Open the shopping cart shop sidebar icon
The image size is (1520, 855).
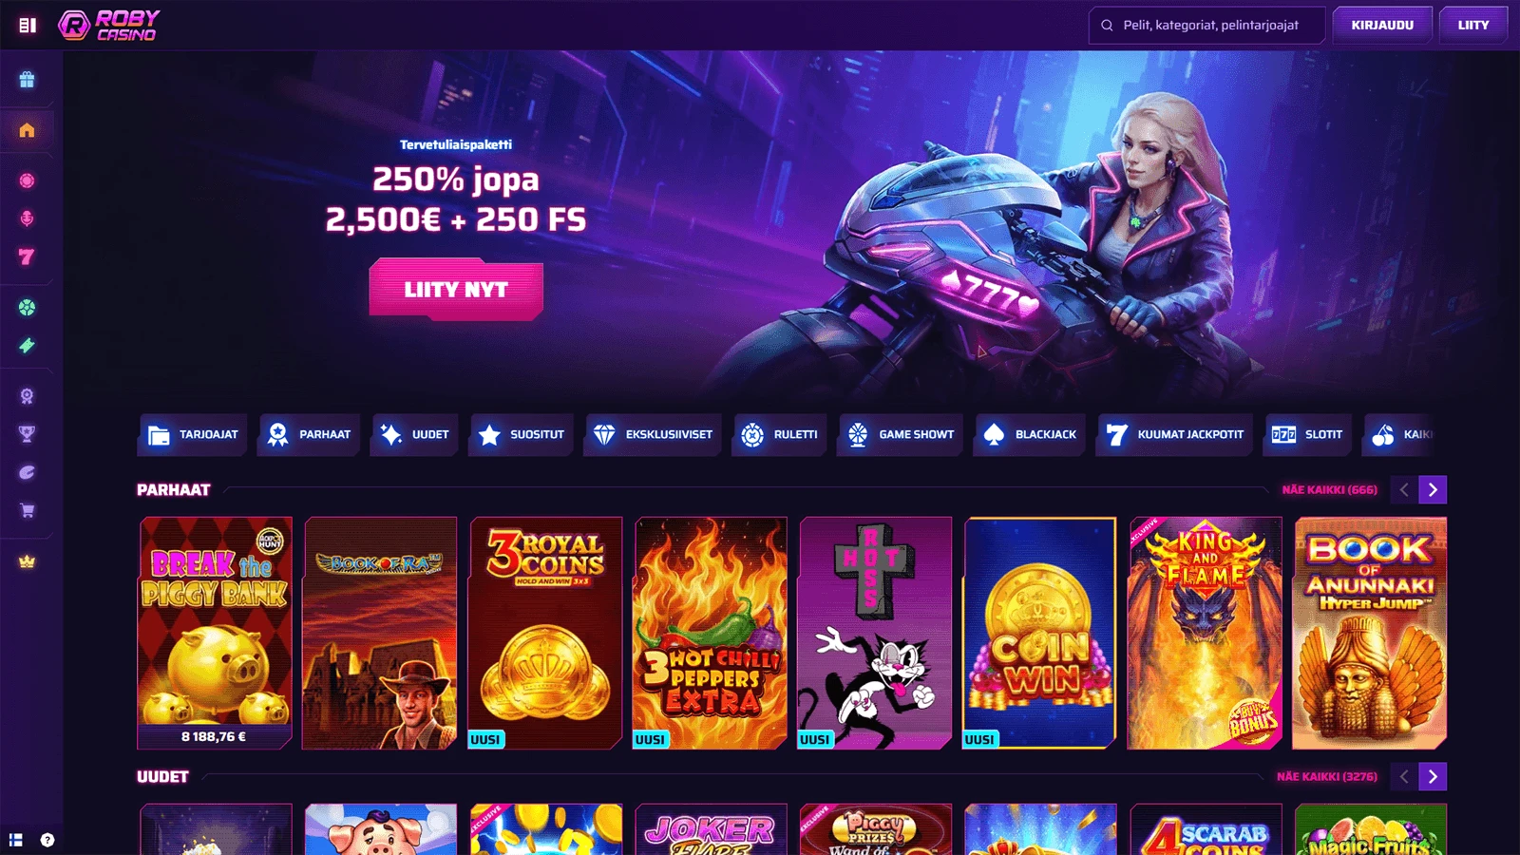coord(27,510)
